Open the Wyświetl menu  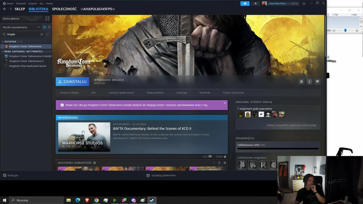point(21,3)
